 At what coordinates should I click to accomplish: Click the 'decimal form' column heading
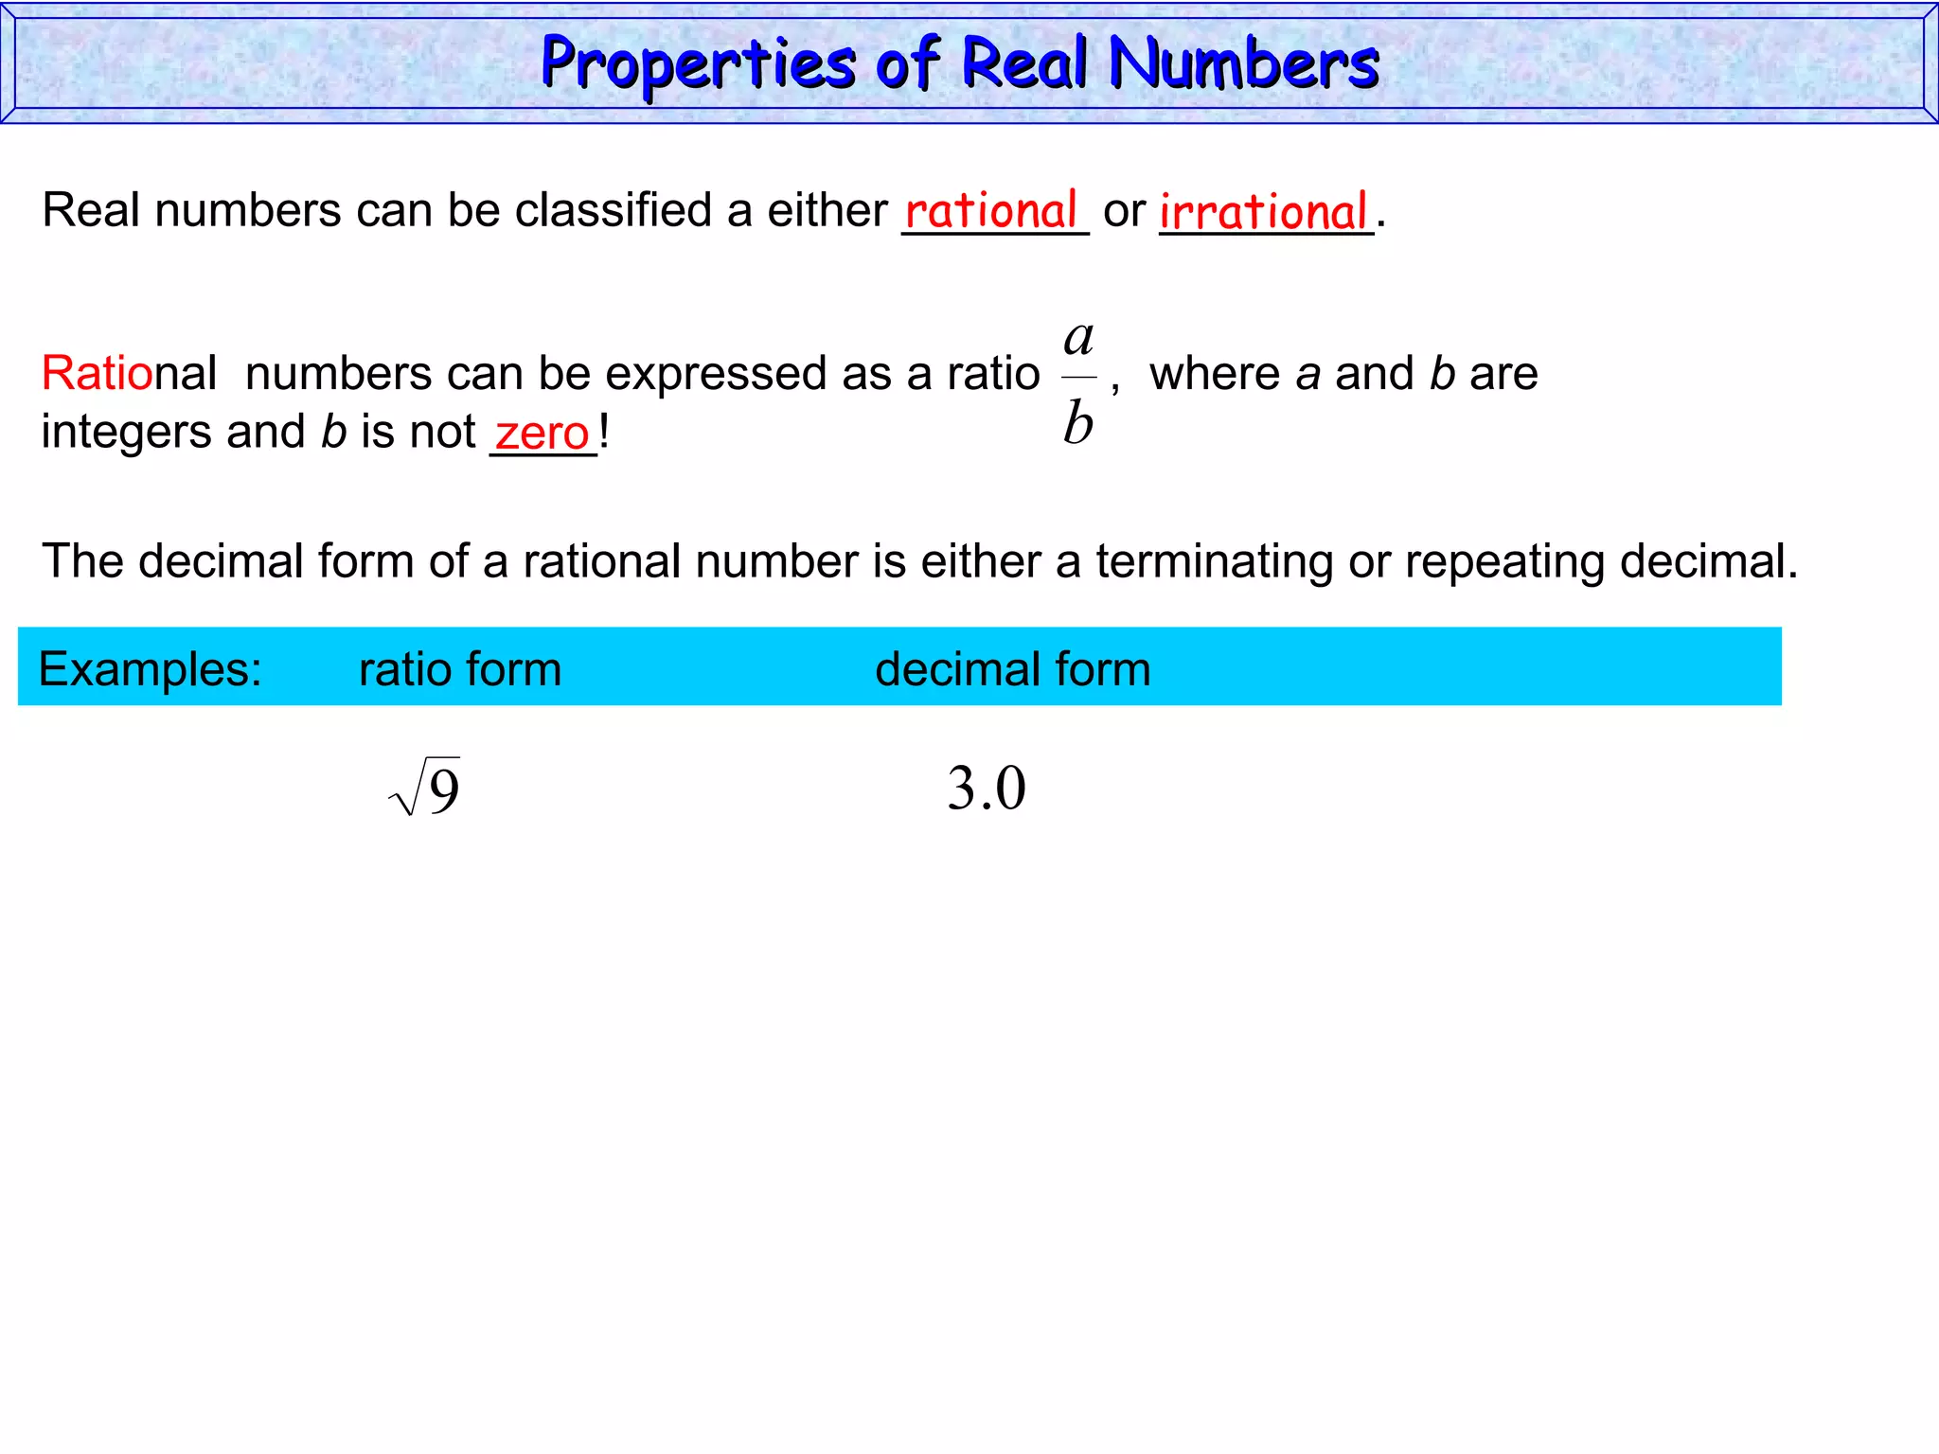tap(1013, 668)
